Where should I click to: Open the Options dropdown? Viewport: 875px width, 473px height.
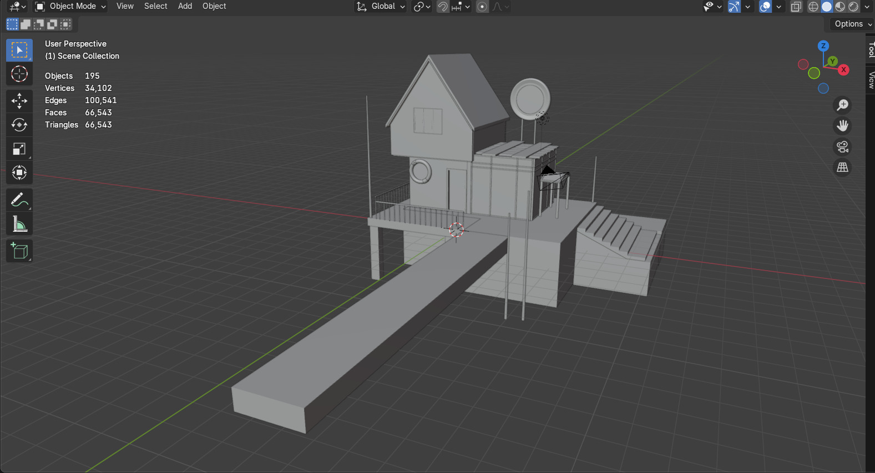pos(852,24)
